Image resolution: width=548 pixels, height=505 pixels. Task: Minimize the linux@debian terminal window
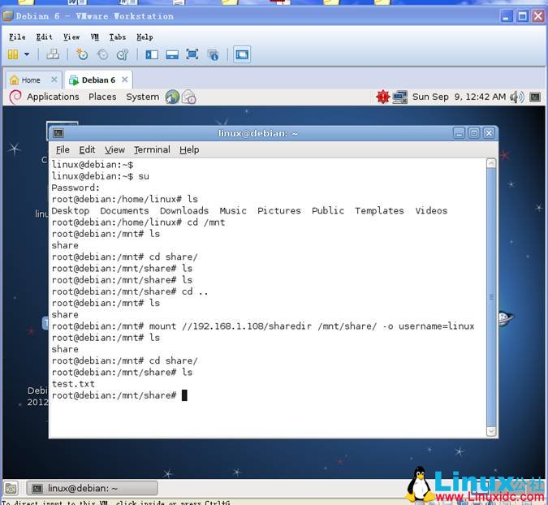coord(460,133)
